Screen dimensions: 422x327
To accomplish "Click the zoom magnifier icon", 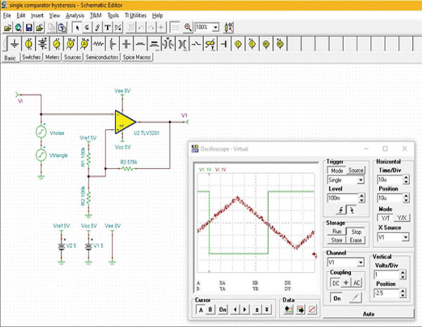I will click(188, 27).
